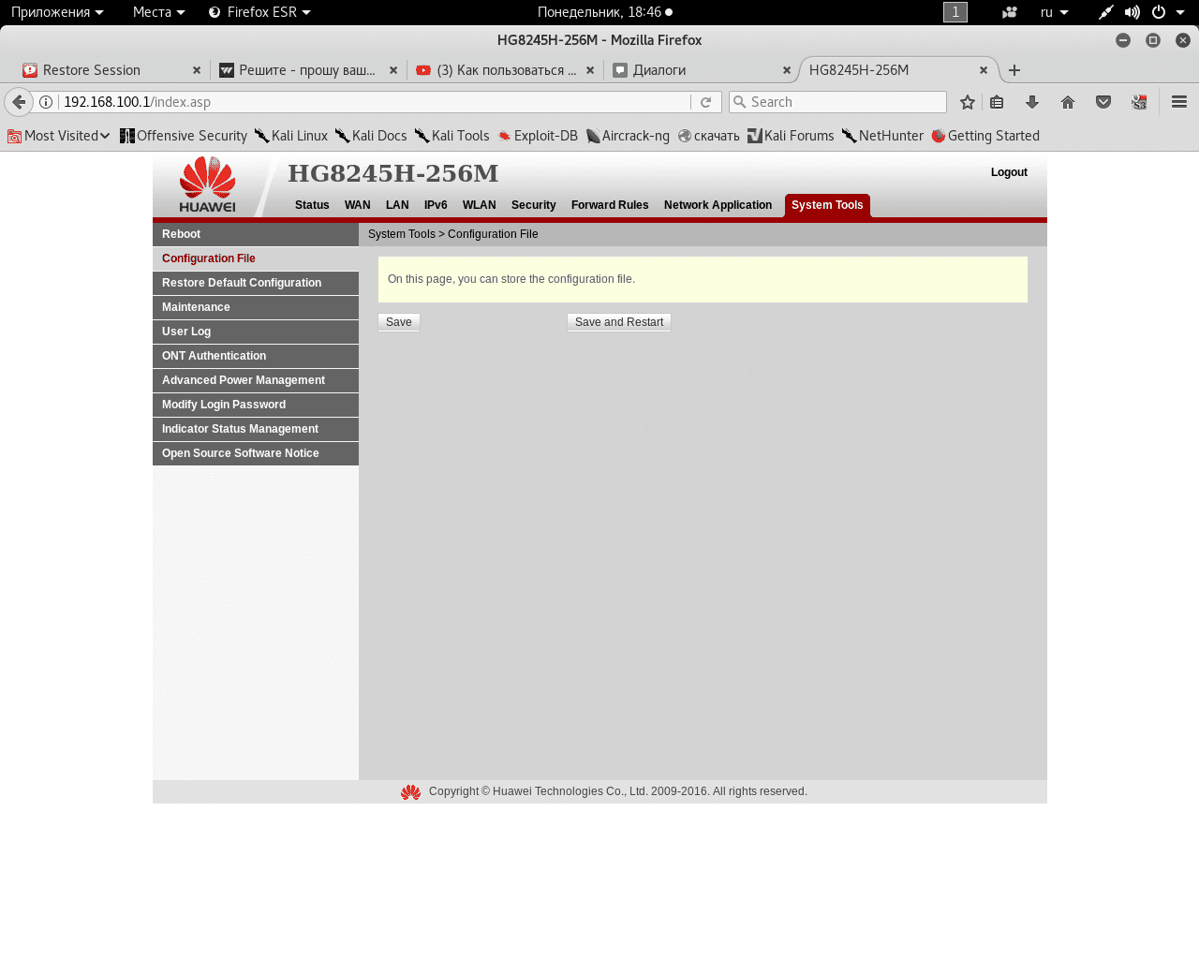This screenshot has width=1199, height=959.
Task: Click the Save and Restart button
Action: [619, 322]
